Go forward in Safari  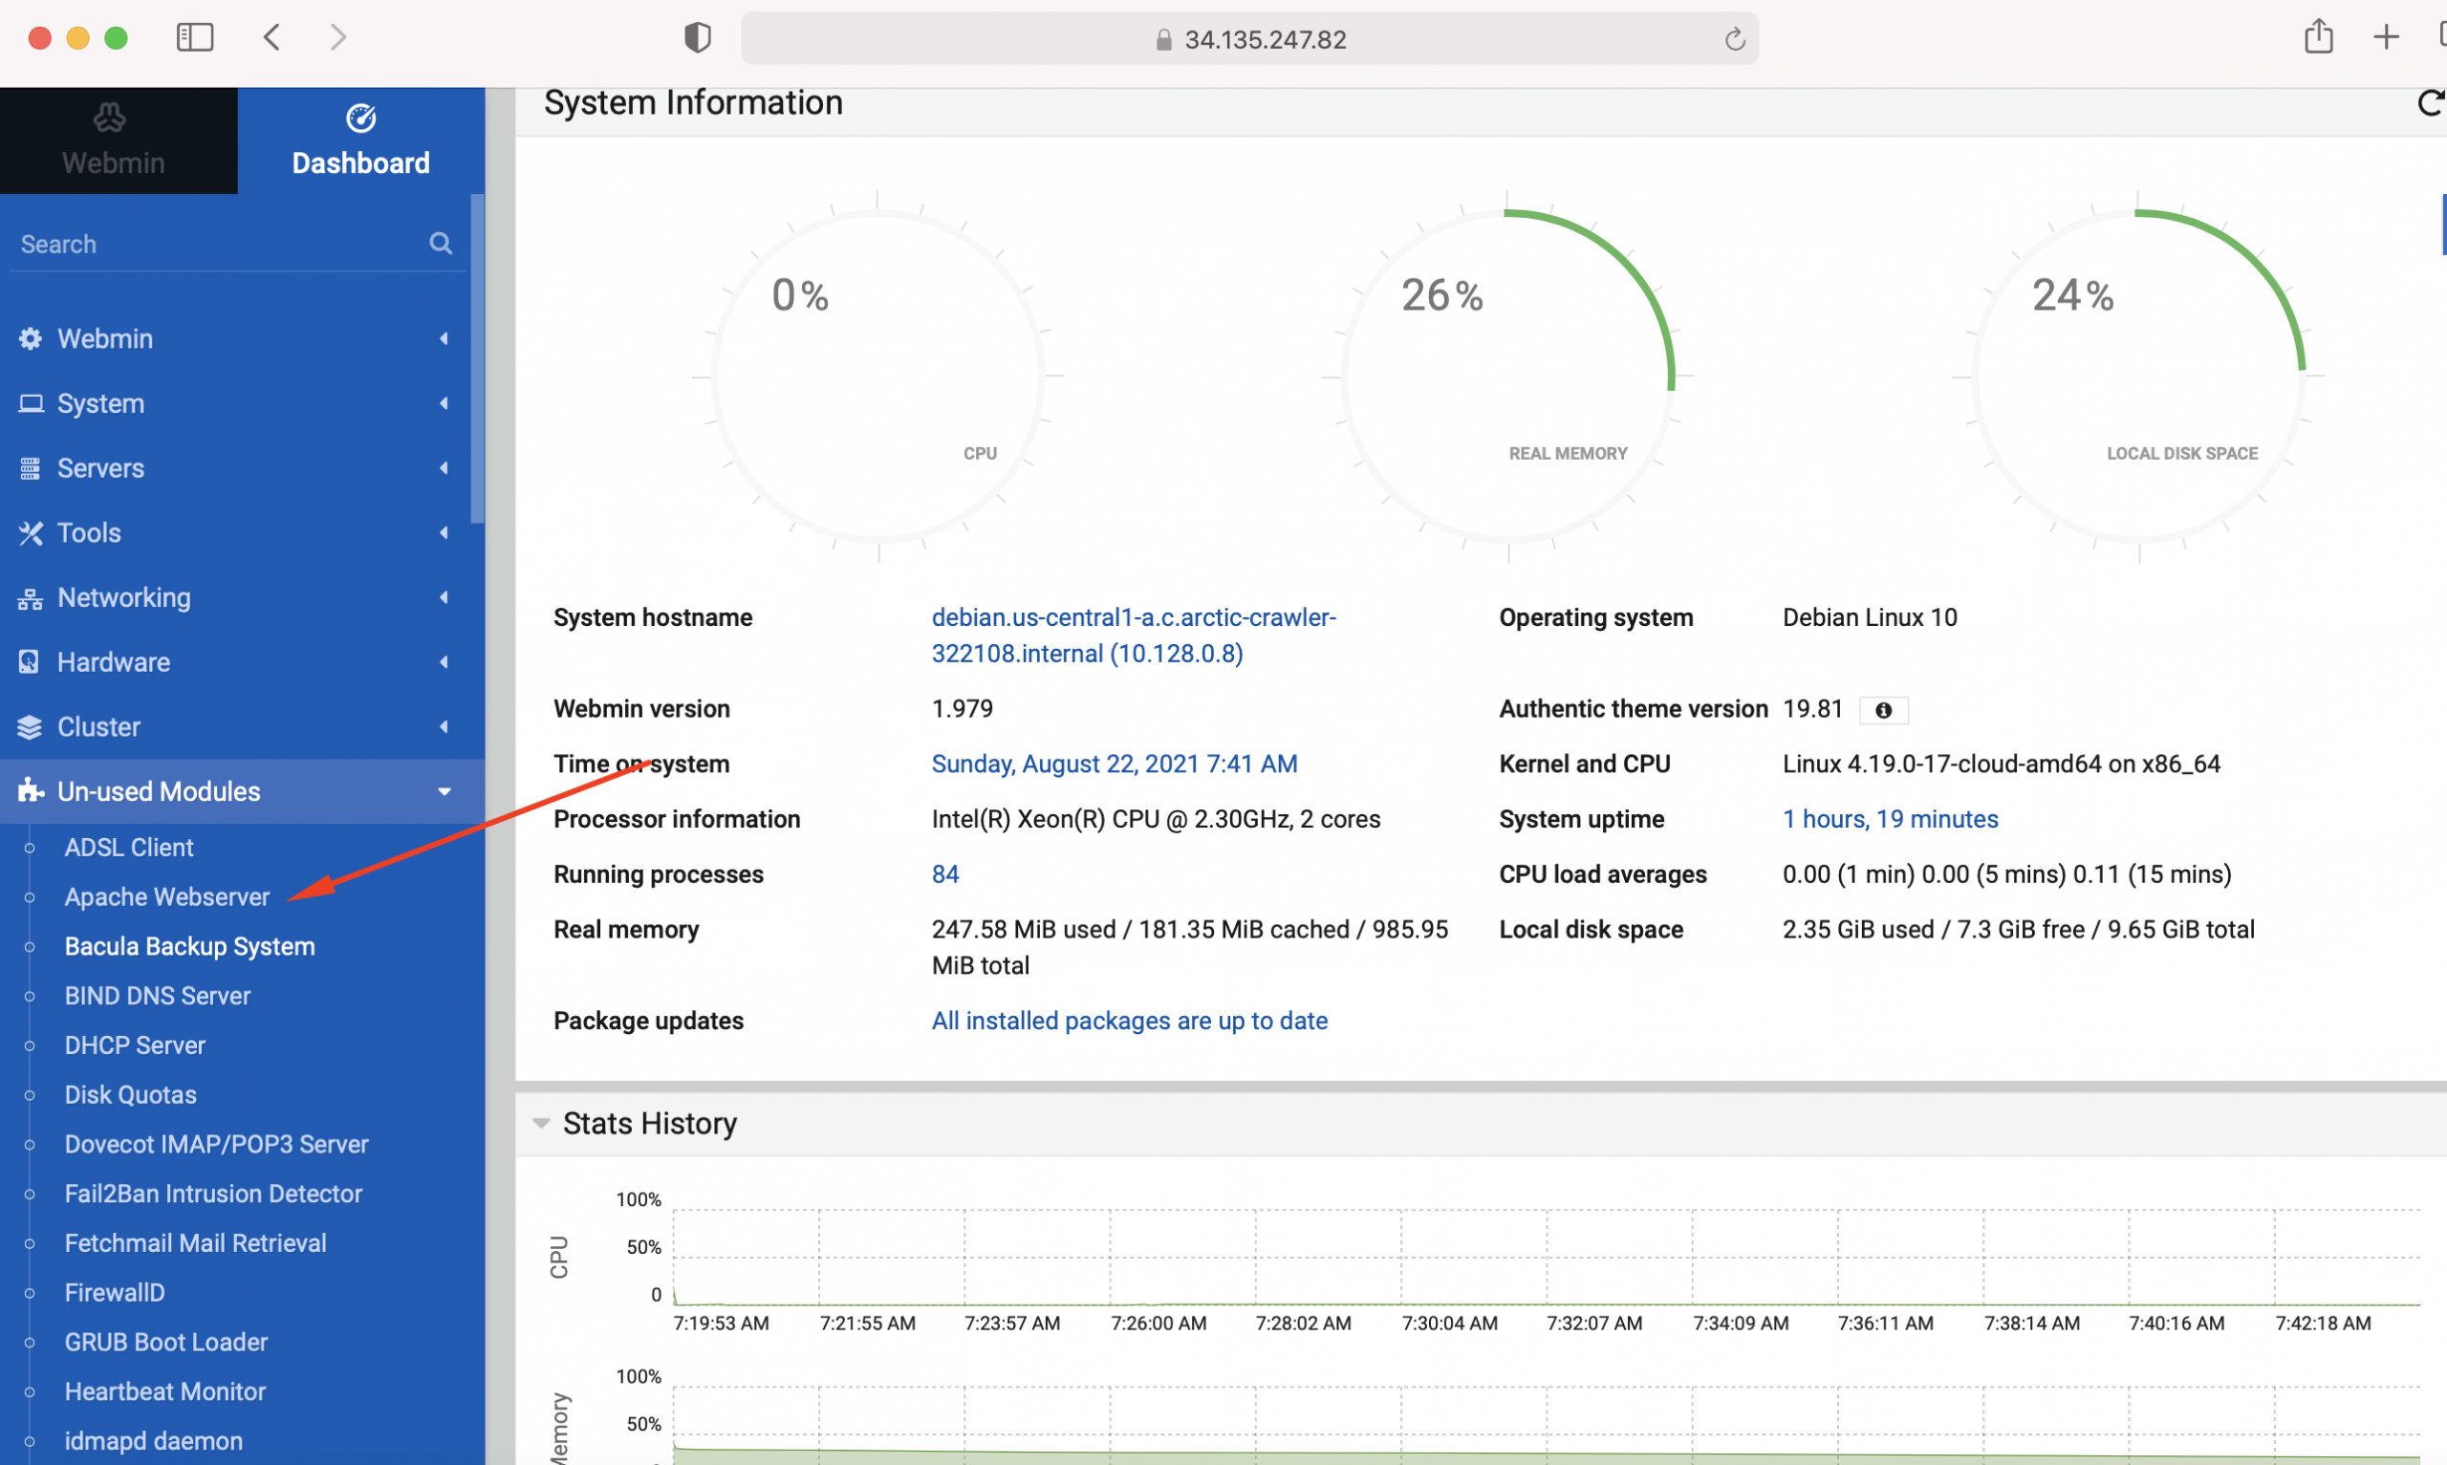(337, 37)
